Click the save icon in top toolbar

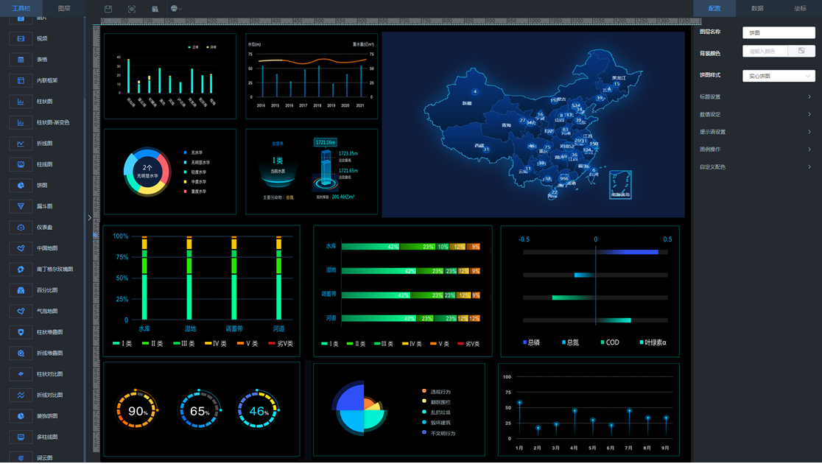point(108,9)
